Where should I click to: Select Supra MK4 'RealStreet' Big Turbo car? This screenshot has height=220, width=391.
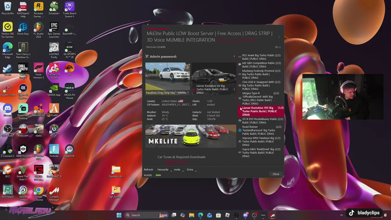coord(261,153)
